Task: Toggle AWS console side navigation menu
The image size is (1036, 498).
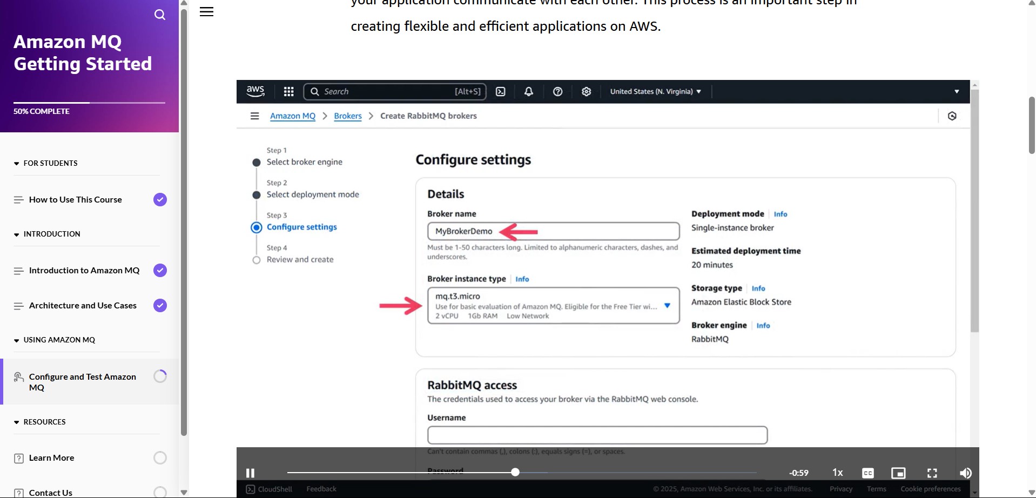Action: pyautogui.click(x=255, y=116)
